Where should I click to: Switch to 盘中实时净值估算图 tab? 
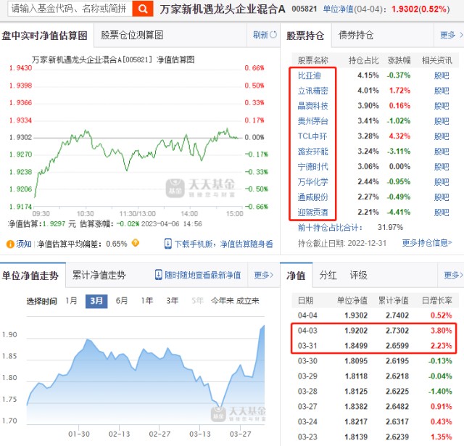[45, 36]
